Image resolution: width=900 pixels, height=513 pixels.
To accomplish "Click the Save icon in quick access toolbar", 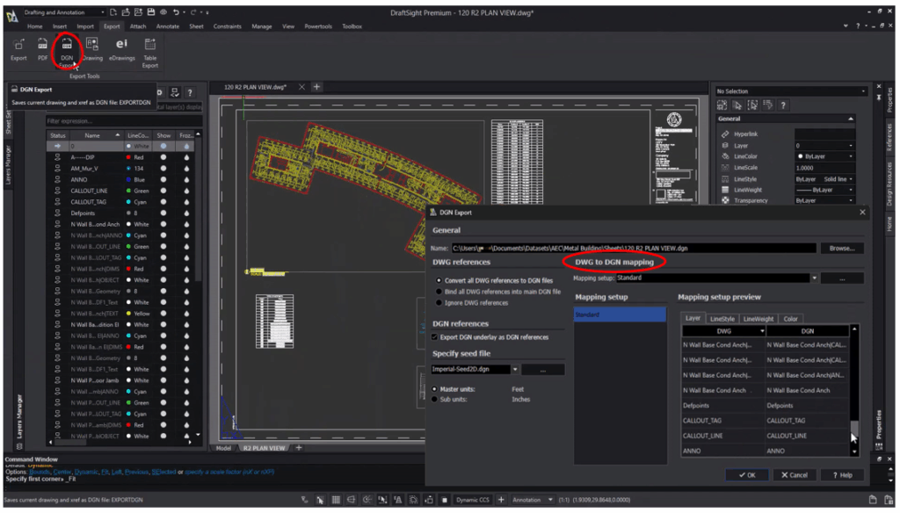I will [150, 12].
